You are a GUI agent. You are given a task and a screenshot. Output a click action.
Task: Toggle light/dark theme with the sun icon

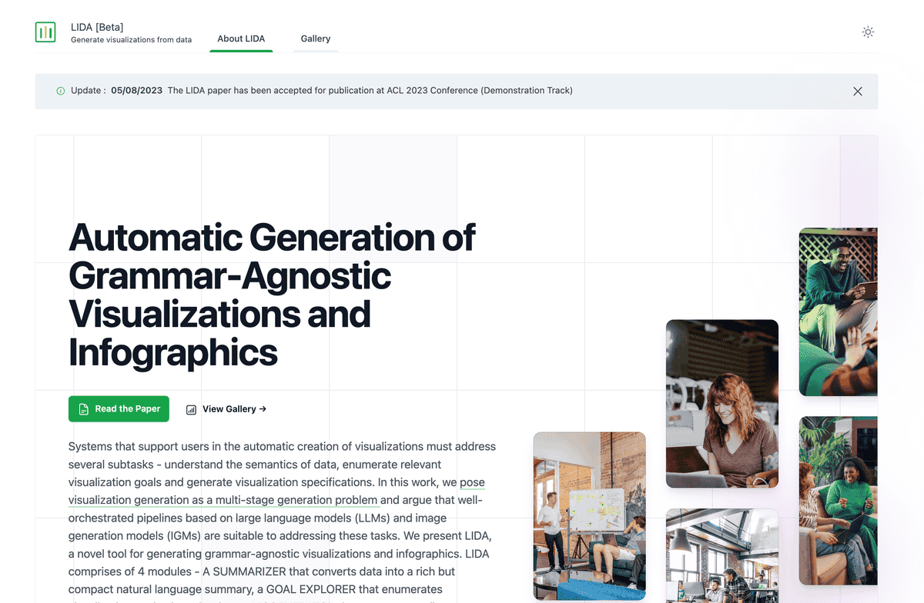tap(868, 32)
